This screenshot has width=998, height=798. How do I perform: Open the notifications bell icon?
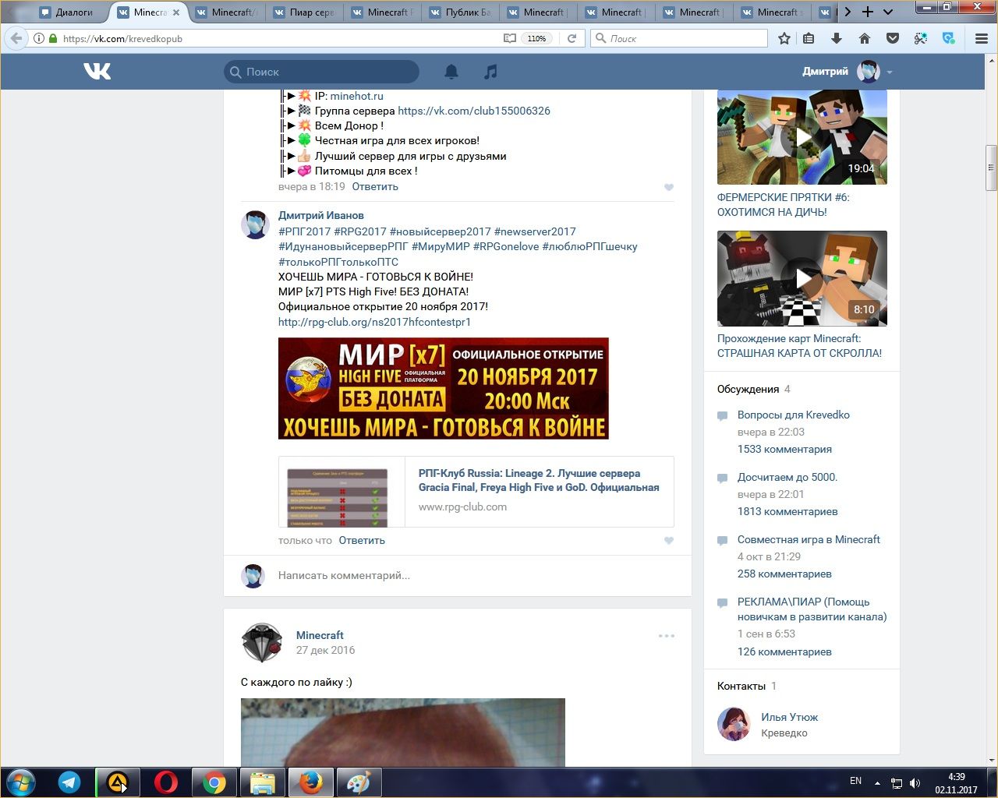pos(451,72)
